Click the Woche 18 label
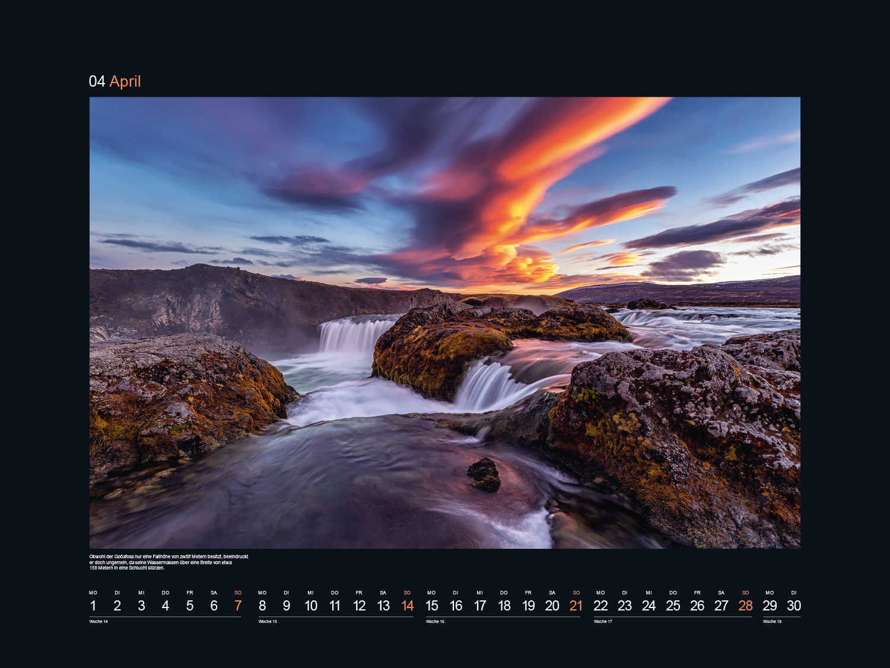This screenshot has width=890, height=668. pos(772,622)
